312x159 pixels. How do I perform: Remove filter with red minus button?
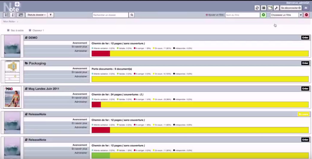[306, 15]
